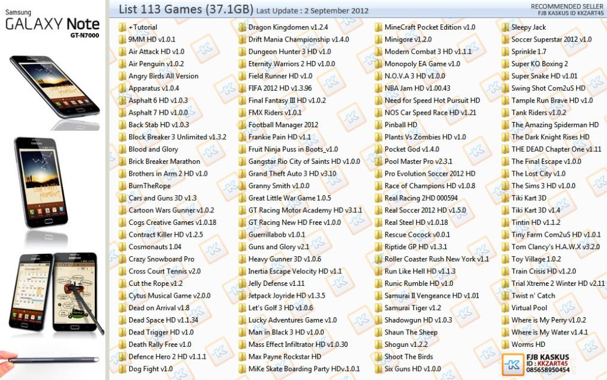This screenshot has width=607, height=380.
Task: Click the folder icon next to Worms HD
Action: [x=505, y=344]
